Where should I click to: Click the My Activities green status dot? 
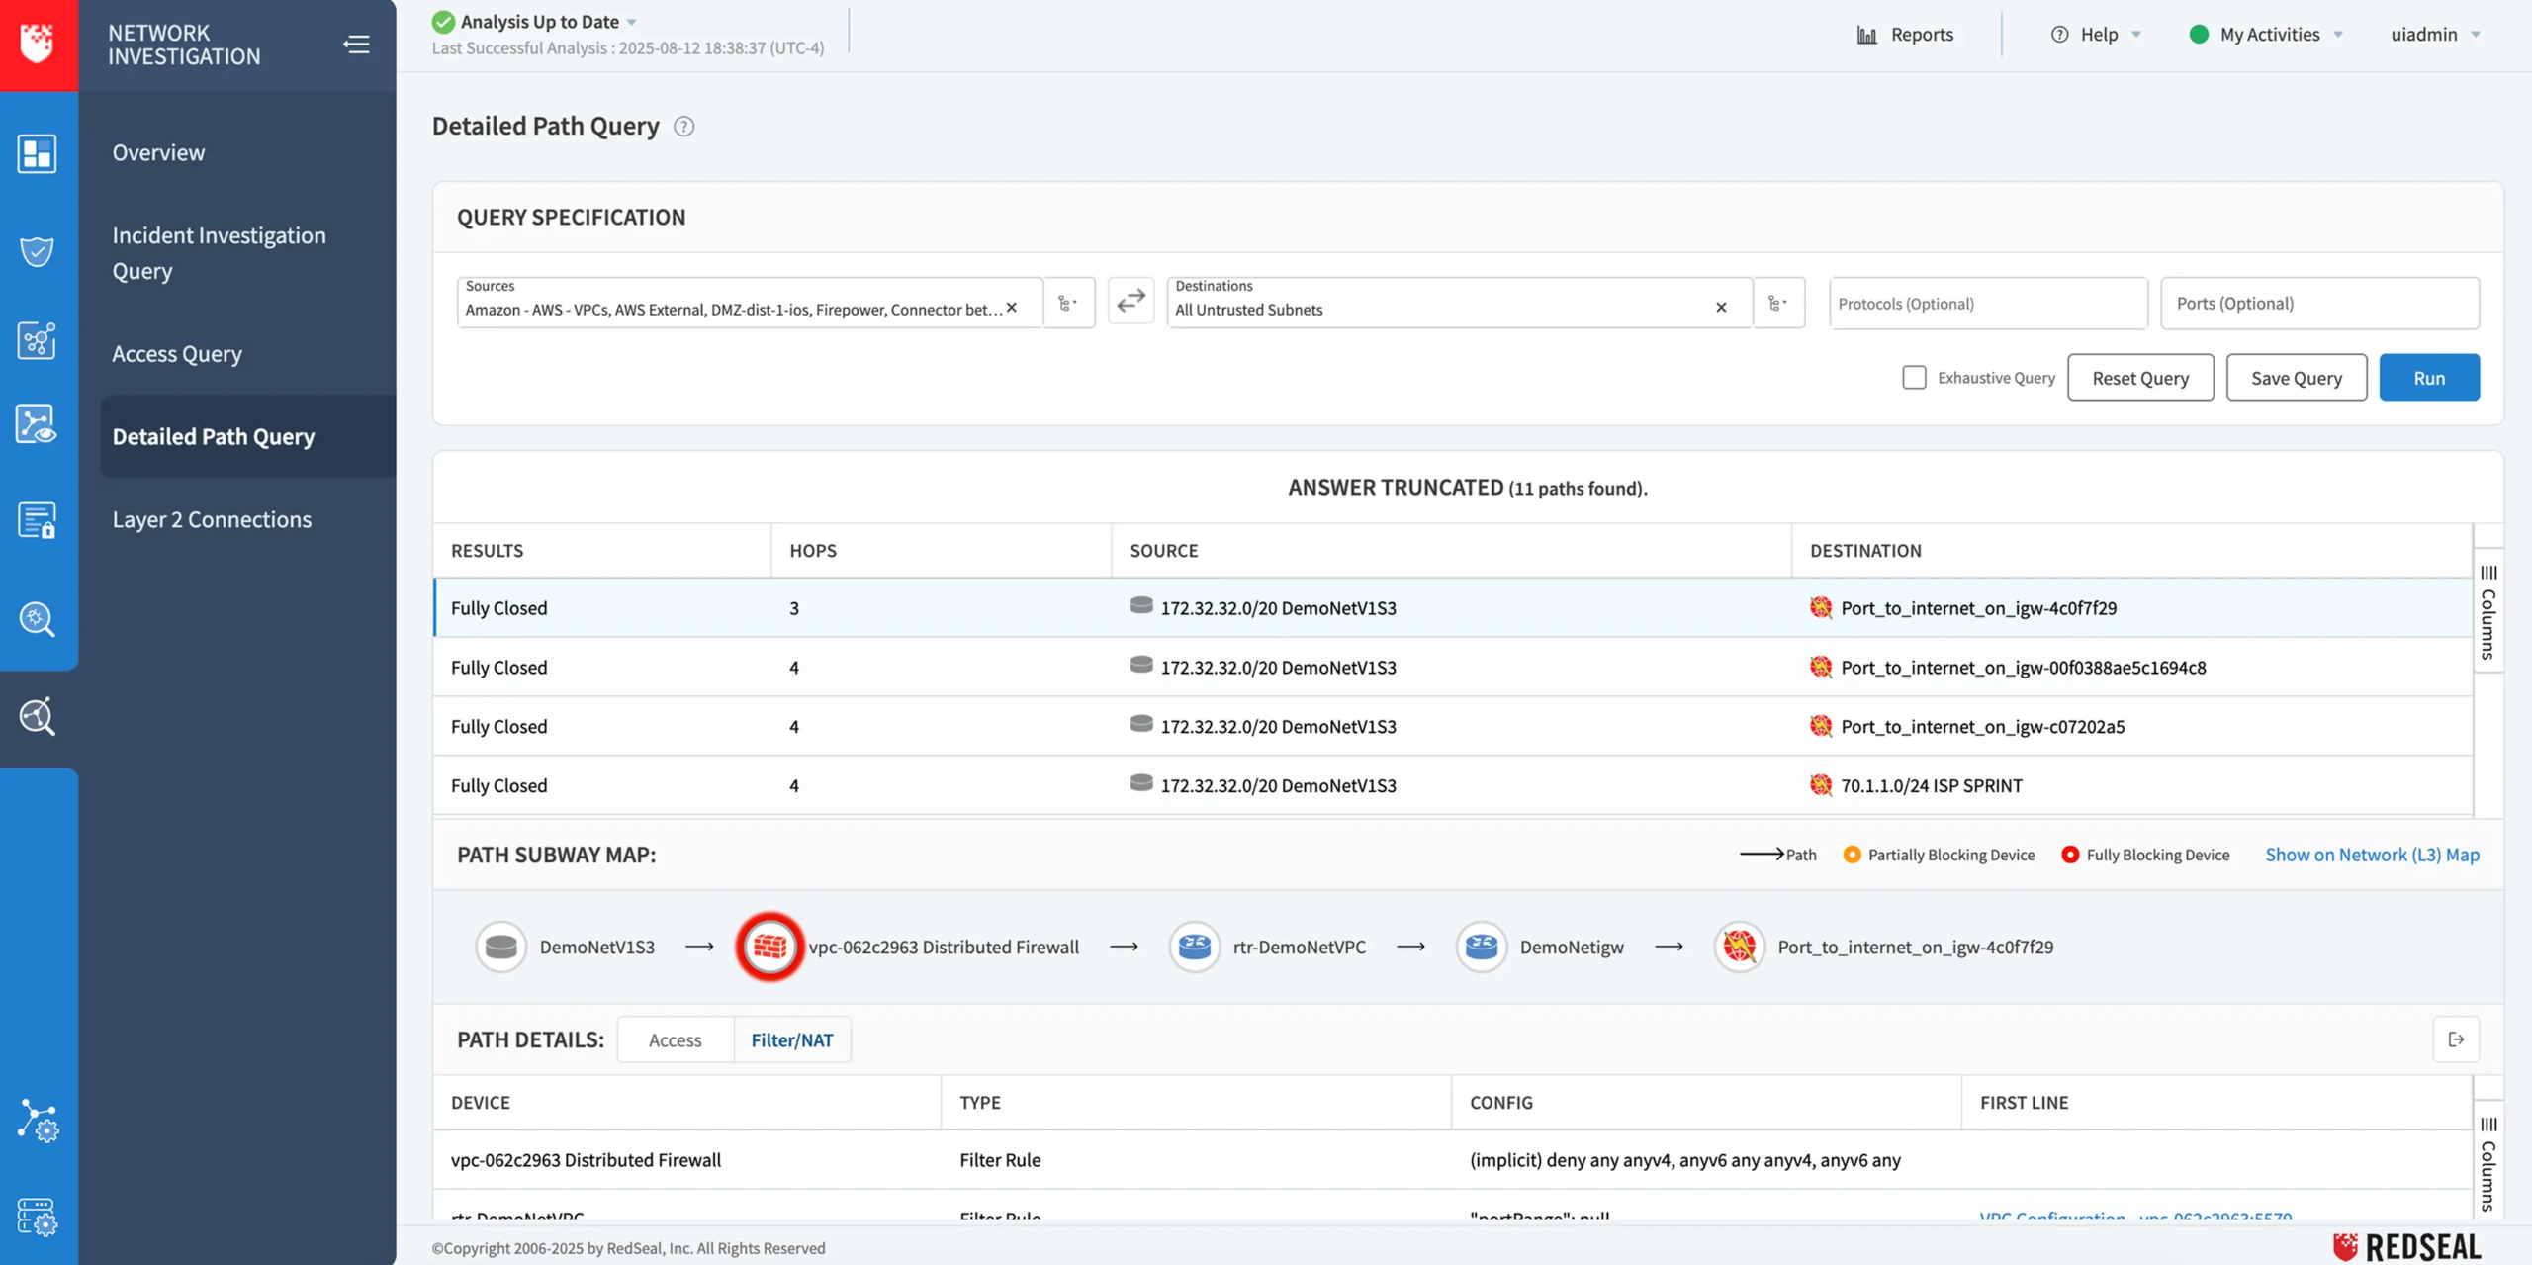click(2199, 35)
